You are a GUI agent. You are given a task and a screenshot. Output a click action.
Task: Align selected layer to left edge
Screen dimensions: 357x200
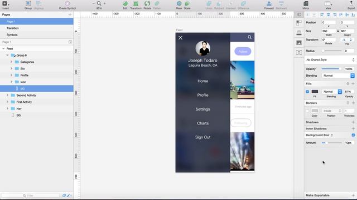[322, 15]
